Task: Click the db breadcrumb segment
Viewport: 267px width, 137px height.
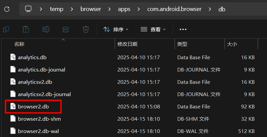Action: 222,9
